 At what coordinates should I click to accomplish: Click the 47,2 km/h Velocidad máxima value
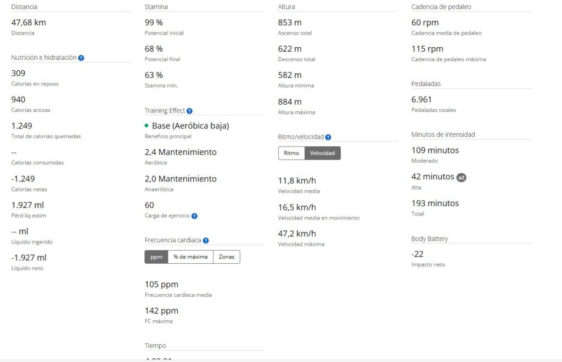297,233
